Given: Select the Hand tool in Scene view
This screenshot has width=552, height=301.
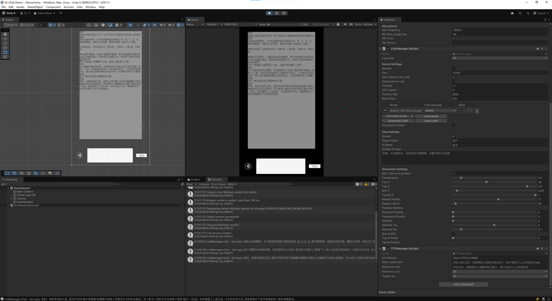Looking at the screenshot, I should (x=5, y=34).
